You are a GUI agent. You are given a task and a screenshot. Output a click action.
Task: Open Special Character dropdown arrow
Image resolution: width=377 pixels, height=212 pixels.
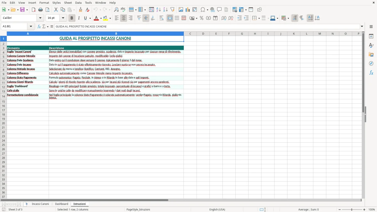(207, 10)
